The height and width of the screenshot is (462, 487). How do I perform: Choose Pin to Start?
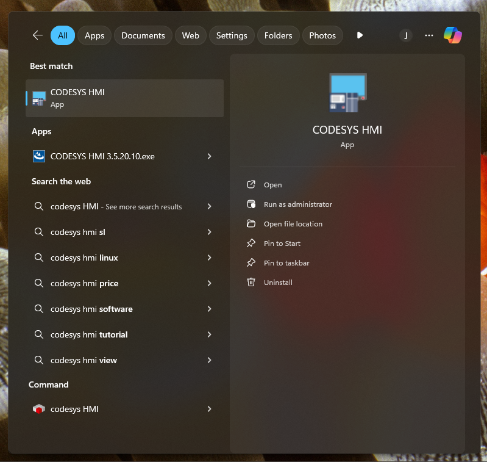tap(282, 244)
